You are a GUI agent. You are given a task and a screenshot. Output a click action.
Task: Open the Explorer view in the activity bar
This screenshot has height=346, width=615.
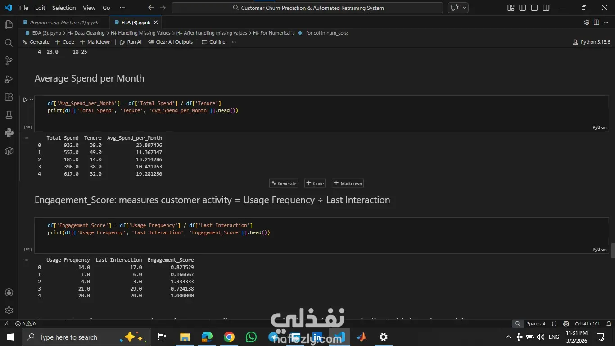[x=9, y=25]
